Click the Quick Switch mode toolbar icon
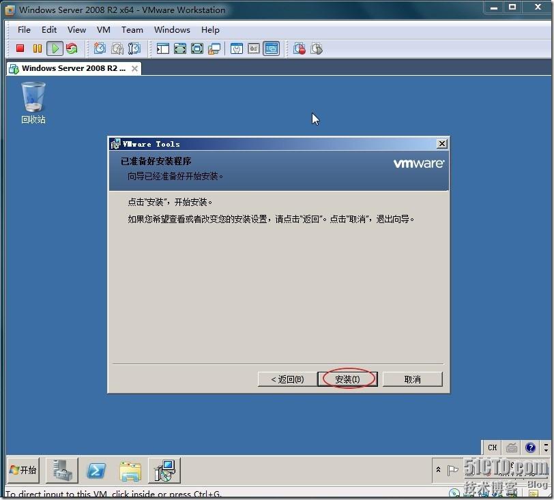The height and width of the screenshot is (500, 554). click(180, 48)
